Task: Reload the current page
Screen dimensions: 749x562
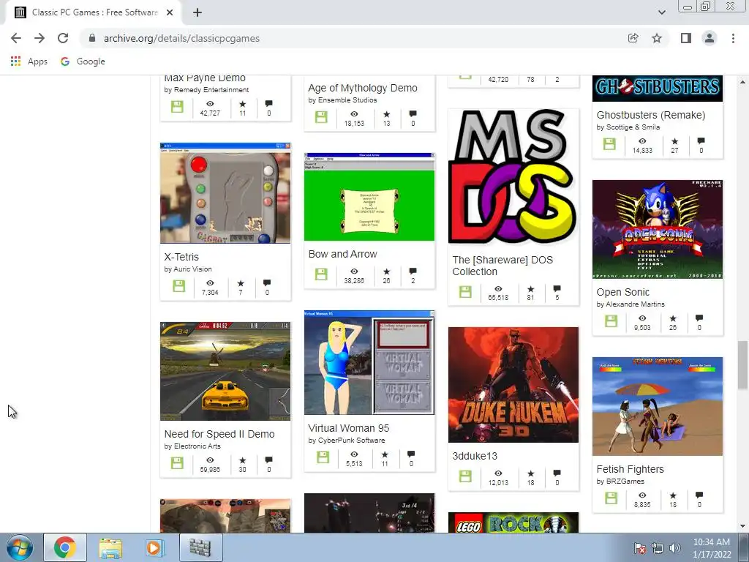Action: [x=63, y=38]
